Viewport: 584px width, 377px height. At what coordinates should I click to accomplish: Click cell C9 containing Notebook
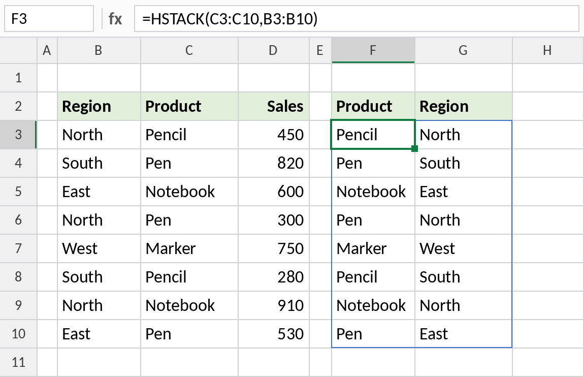click(x=189, y=305)
